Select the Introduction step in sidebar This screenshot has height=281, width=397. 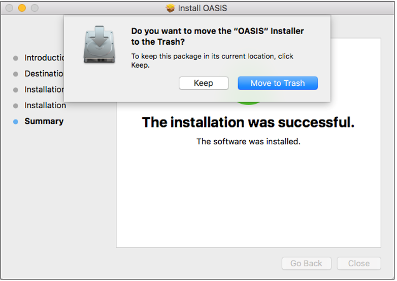click(44, 58)
